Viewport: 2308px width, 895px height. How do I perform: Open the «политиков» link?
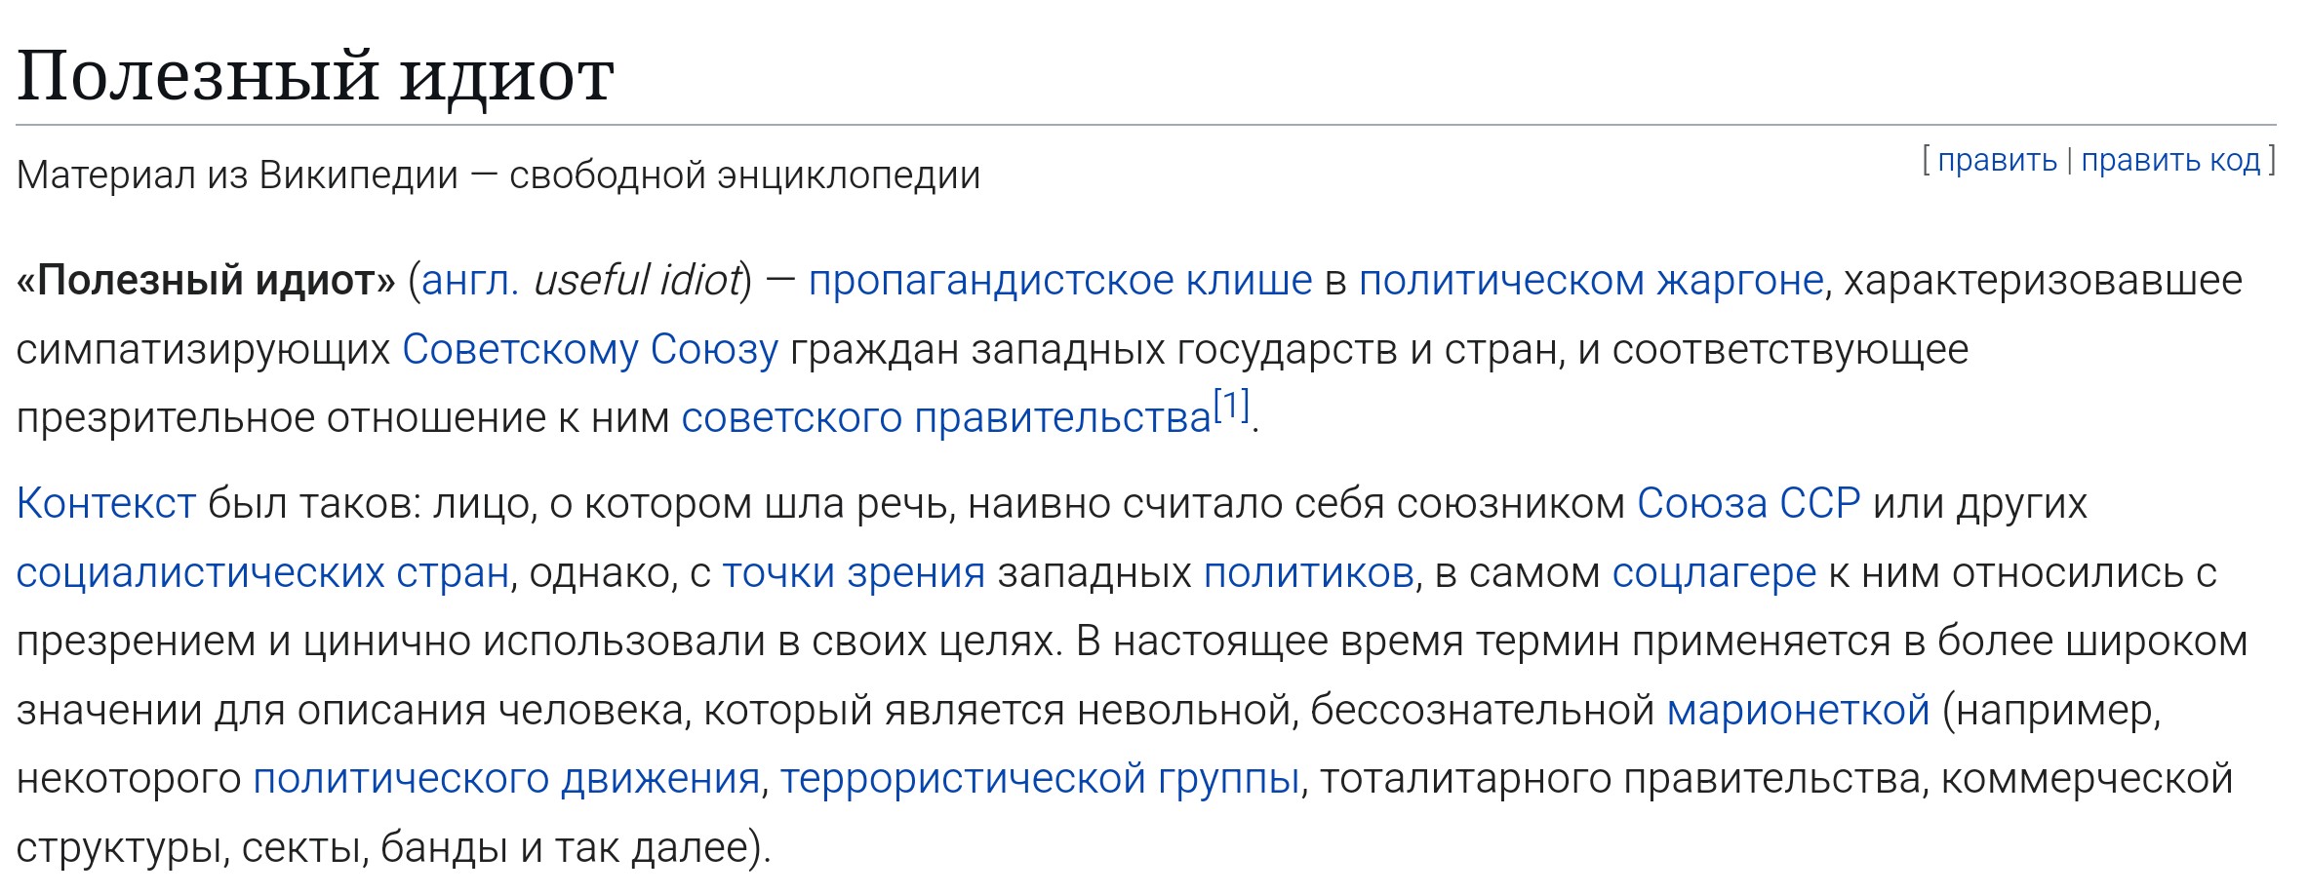click(x=1309, y=573)
